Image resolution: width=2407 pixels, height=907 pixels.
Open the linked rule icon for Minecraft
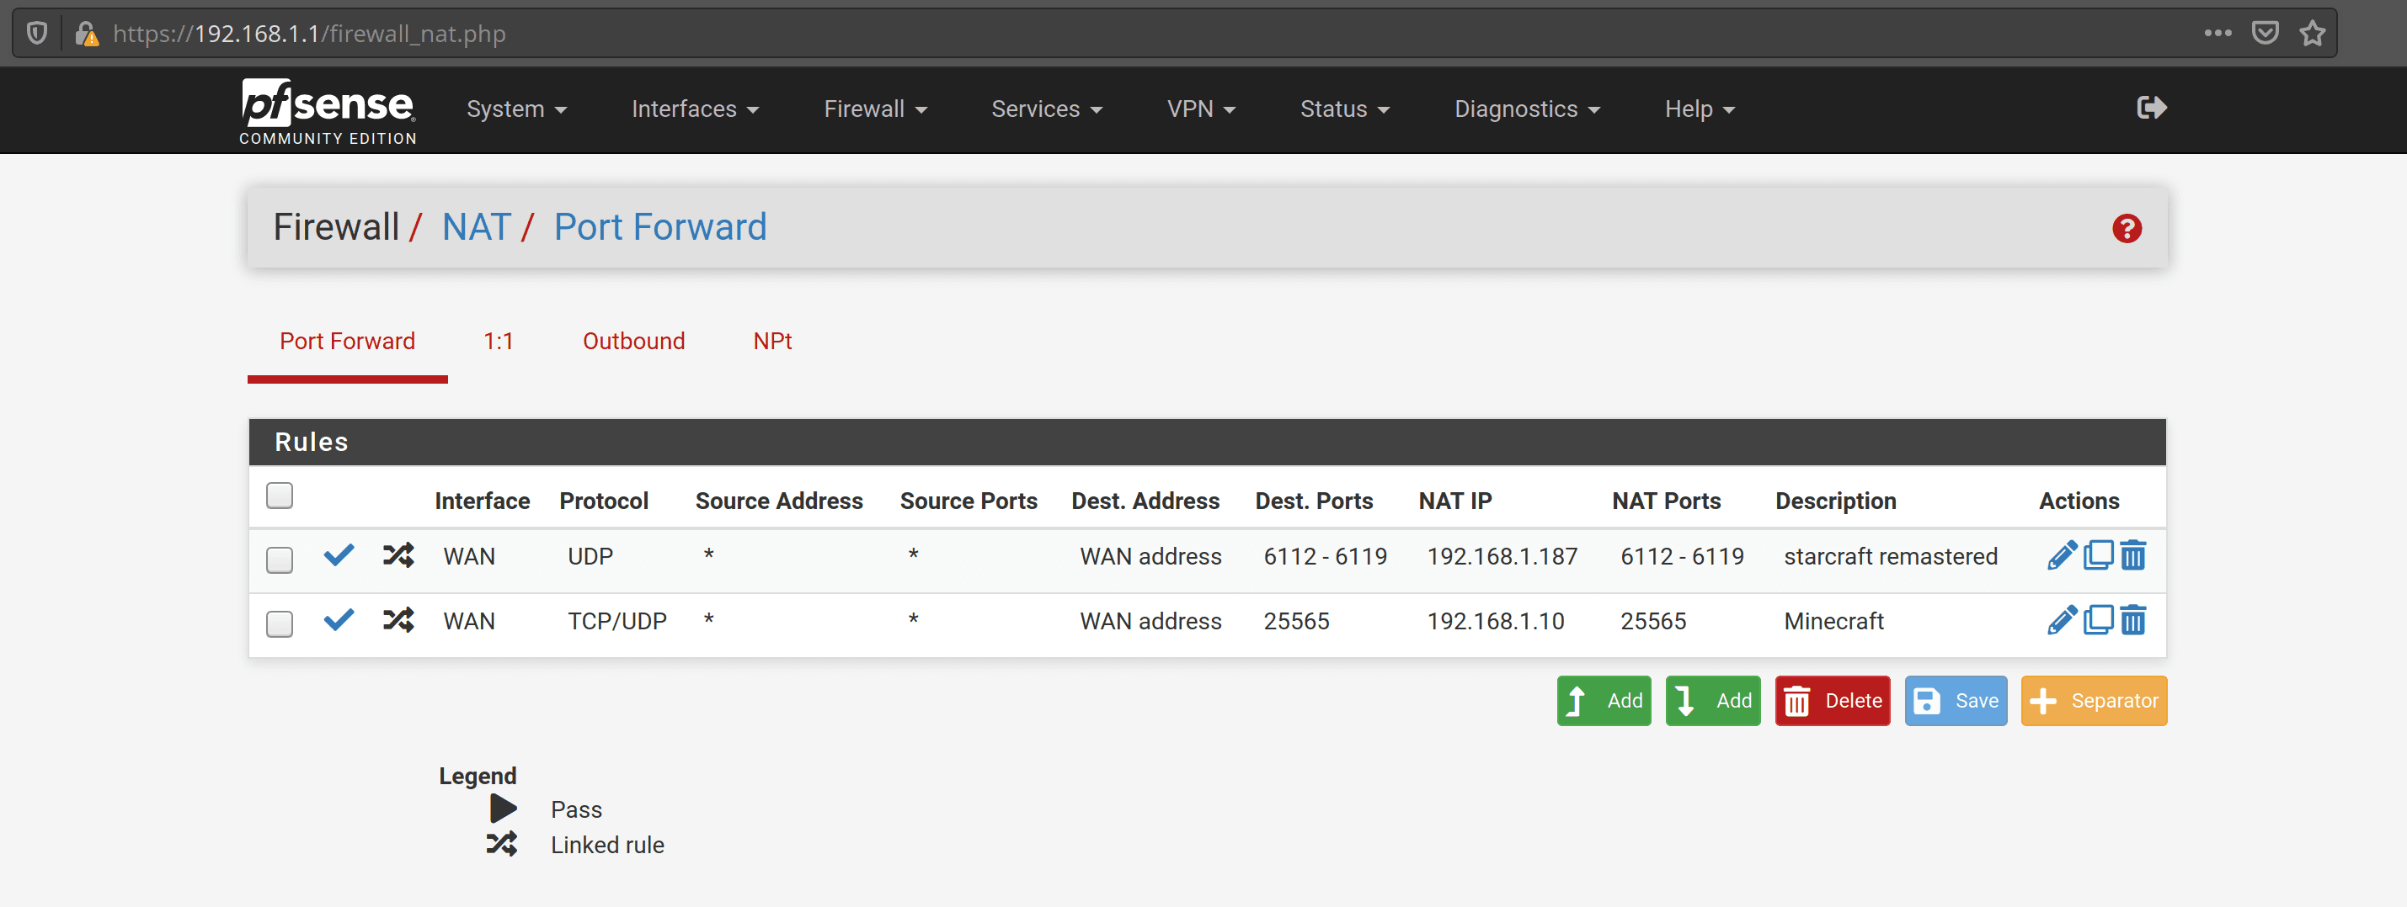[x=398, y=619]
